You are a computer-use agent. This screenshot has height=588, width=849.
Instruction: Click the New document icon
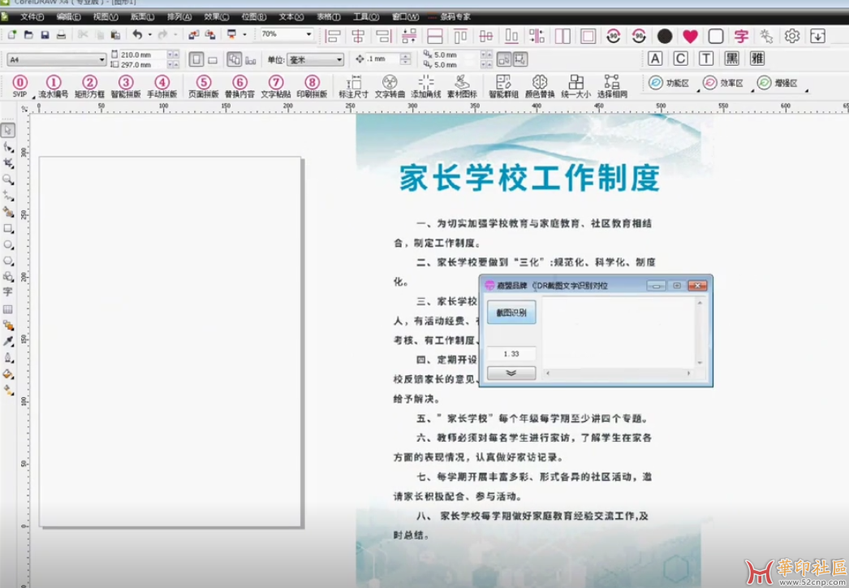(x=12, y=35)
